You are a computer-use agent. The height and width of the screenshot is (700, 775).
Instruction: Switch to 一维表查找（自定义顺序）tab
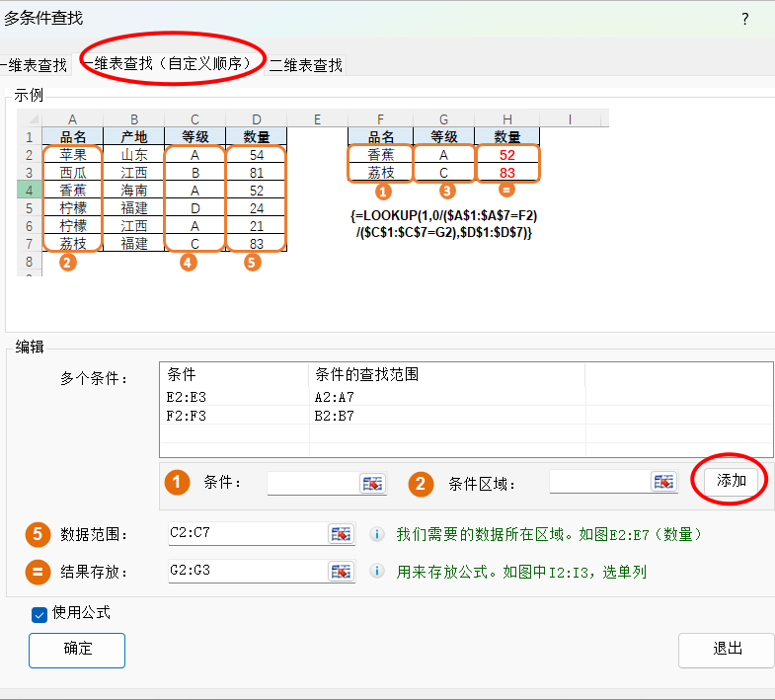click(169, 64)
